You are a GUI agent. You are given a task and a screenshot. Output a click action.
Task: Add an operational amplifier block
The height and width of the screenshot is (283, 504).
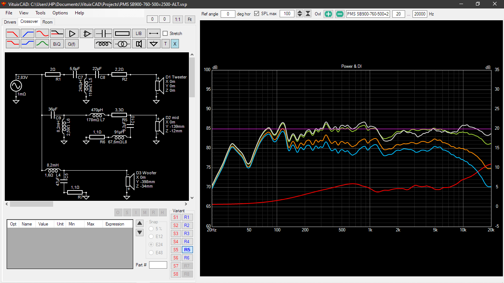(x=86, y=33)
